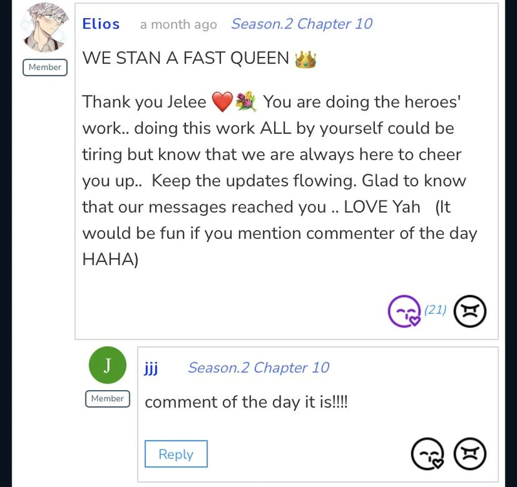The image size is (517, 487).
Task: Open Elios's profile avatar picture
Action: click(45, 28)
